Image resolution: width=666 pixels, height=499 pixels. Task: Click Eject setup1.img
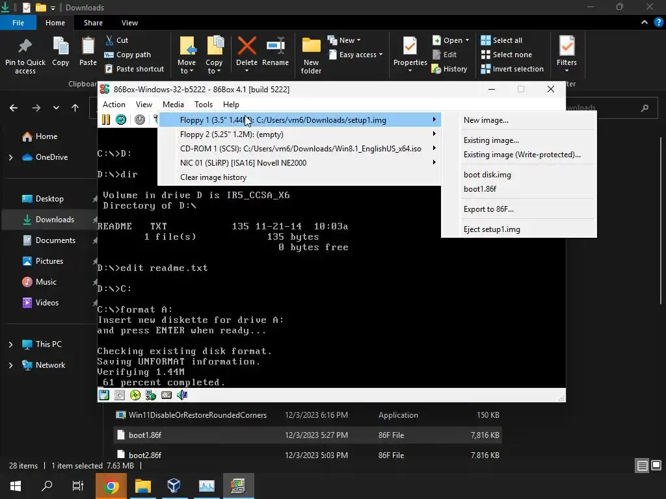tap(519, 229)
